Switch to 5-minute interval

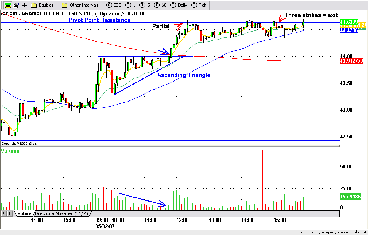[x=145, y=5]
